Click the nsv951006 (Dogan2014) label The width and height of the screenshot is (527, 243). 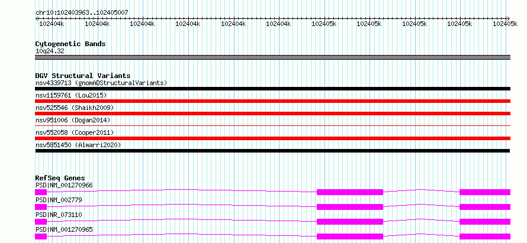tap(73, 120)
